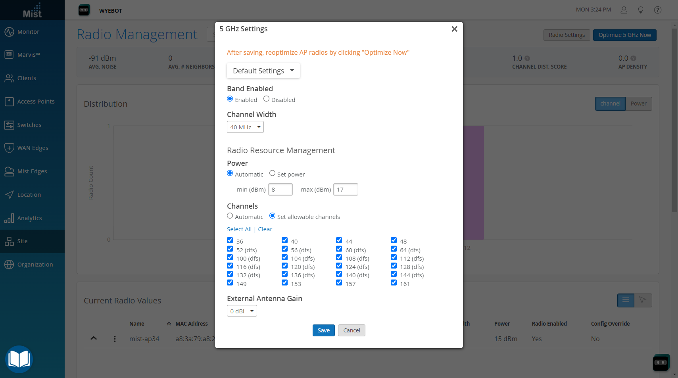Click the help question mark icon
Image resolution: width=678 pixels, height=378 pixels.
[x=657, y=10]
